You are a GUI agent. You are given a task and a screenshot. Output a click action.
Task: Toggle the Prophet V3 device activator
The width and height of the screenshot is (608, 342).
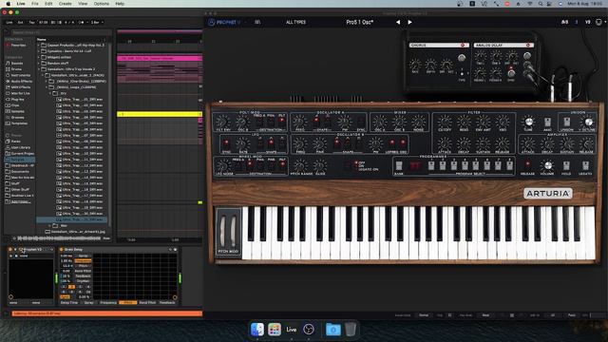point(10,250)
